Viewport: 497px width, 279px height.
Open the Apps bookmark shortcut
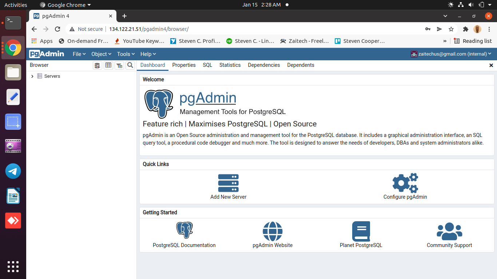point(42,41)
